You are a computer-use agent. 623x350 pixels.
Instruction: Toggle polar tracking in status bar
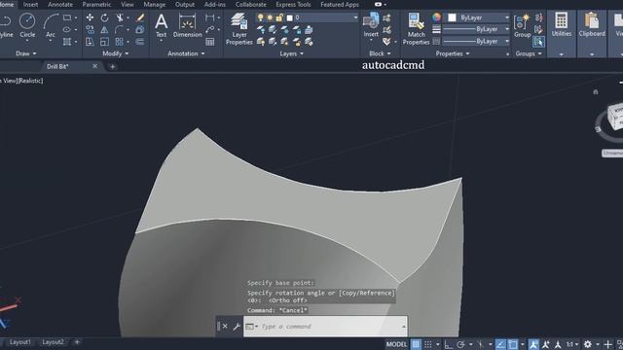[460, 344]
